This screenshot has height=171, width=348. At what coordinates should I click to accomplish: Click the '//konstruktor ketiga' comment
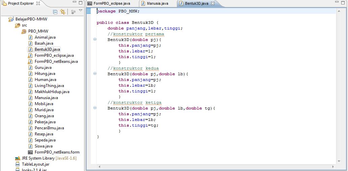tap(135, 103)
